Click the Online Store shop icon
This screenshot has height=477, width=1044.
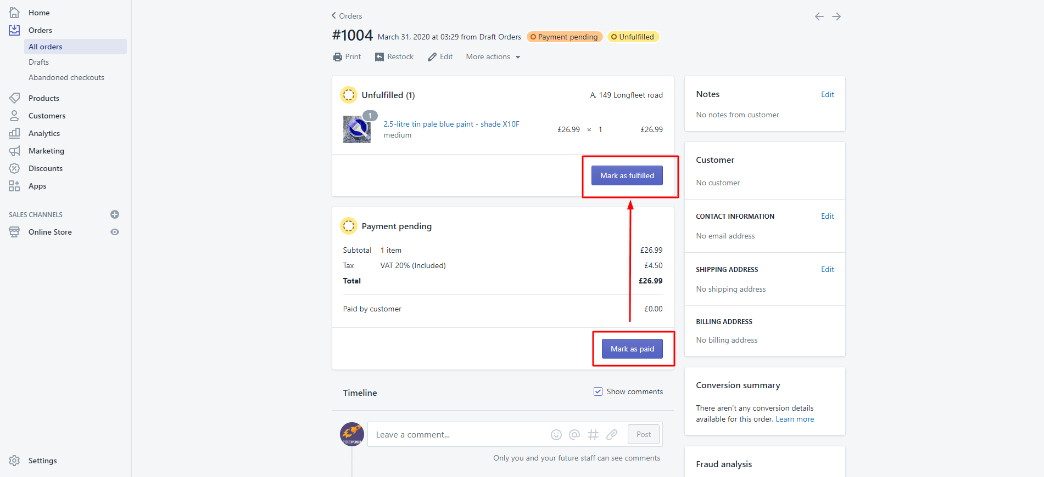tap(14, 232)
